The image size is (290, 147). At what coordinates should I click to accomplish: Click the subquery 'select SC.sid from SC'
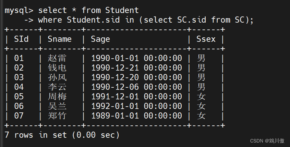coord(194,20)
